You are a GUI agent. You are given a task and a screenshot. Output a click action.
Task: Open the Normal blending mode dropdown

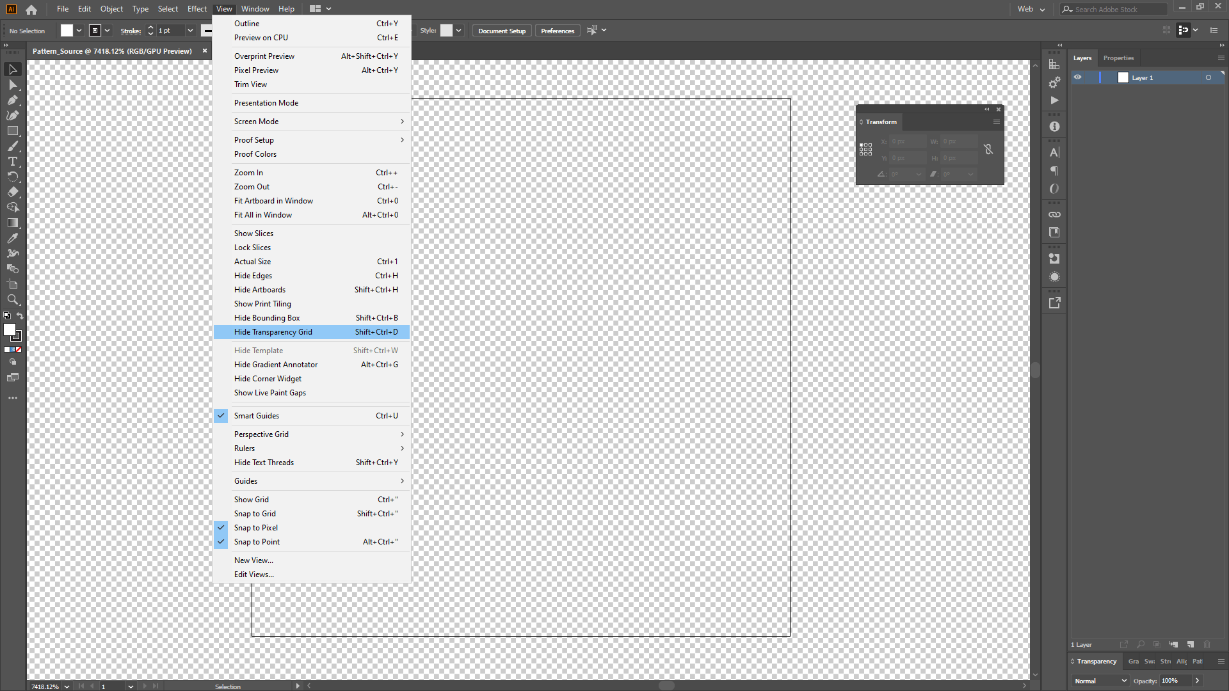(x=1100, y=681)
